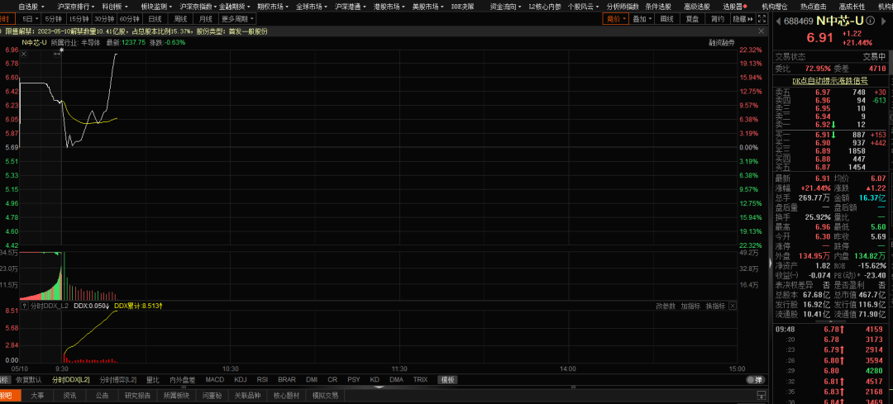Open the 研究报告 research tab

(x=137, y=395)
